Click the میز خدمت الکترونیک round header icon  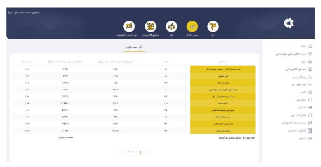[129, 26]
